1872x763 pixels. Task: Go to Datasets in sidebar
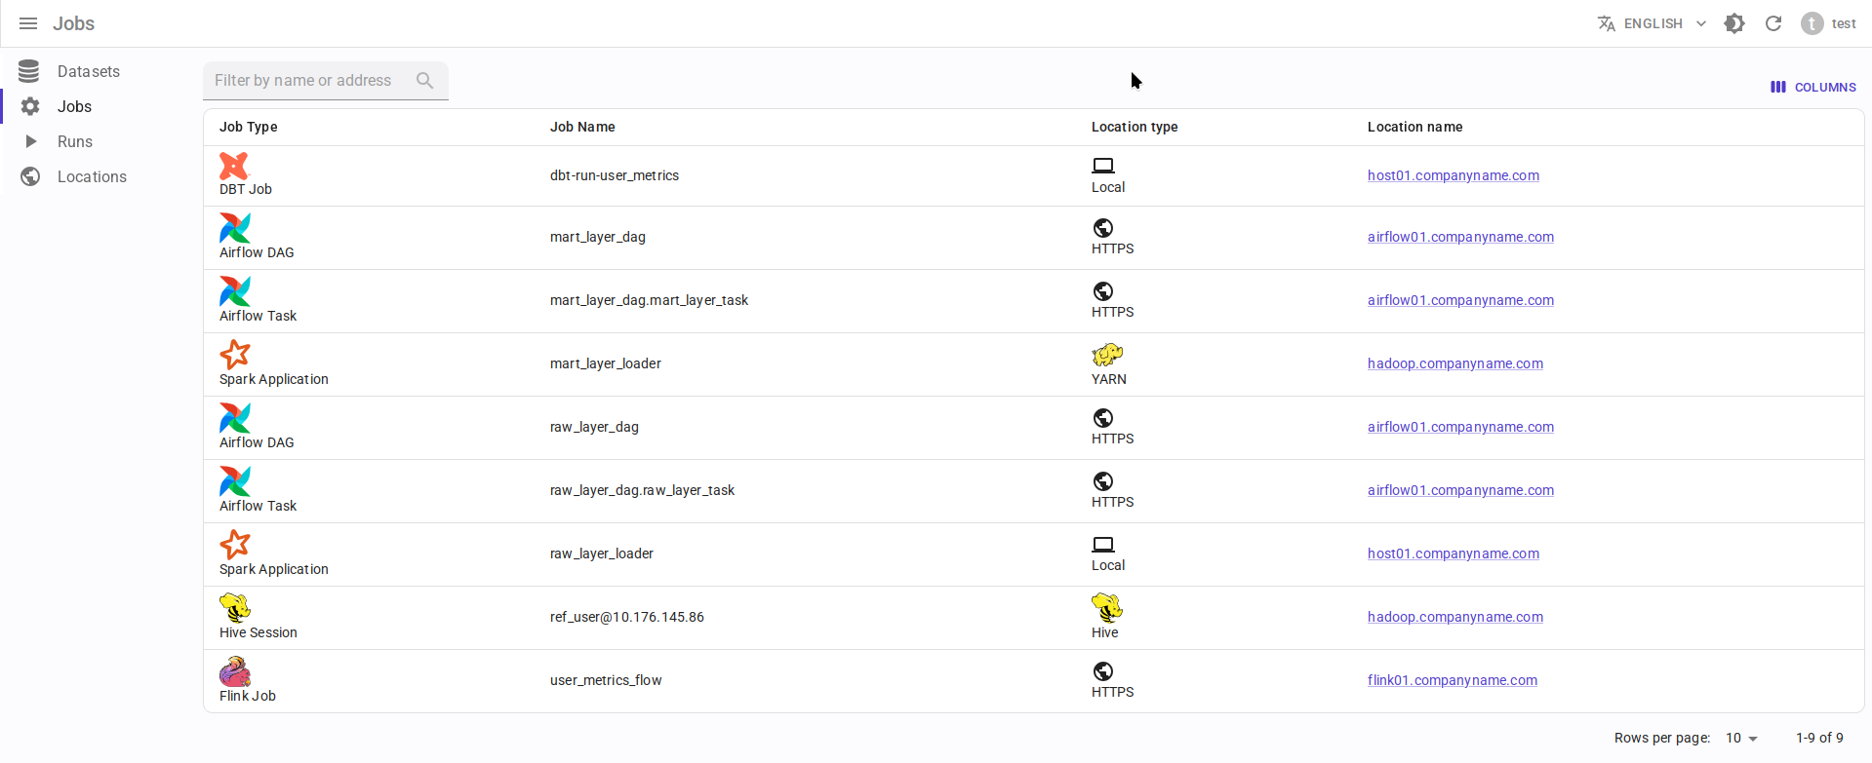click(88, 71)
